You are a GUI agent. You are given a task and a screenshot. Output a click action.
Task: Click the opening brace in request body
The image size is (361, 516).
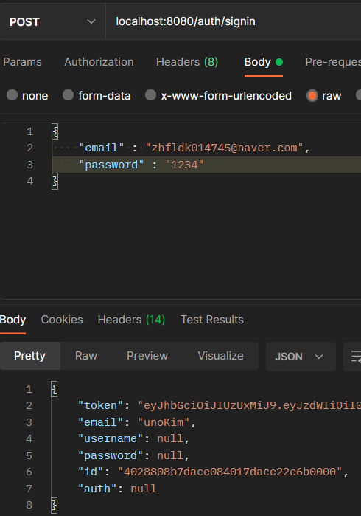(55, 131)
